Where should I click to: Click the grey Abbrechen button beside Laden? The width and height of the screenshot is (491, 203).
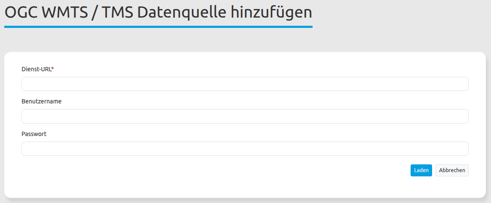(x=452, y=170)
